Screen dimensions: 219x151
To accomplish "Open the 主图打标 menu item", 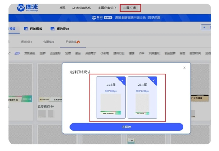I will coord(129,8).
